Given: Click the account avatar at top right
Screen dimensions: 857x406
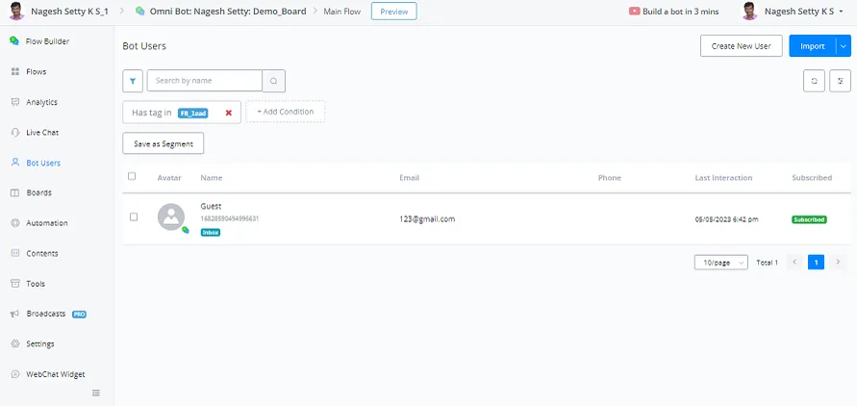Looking at the screenshot, I should tap(750, 11).
